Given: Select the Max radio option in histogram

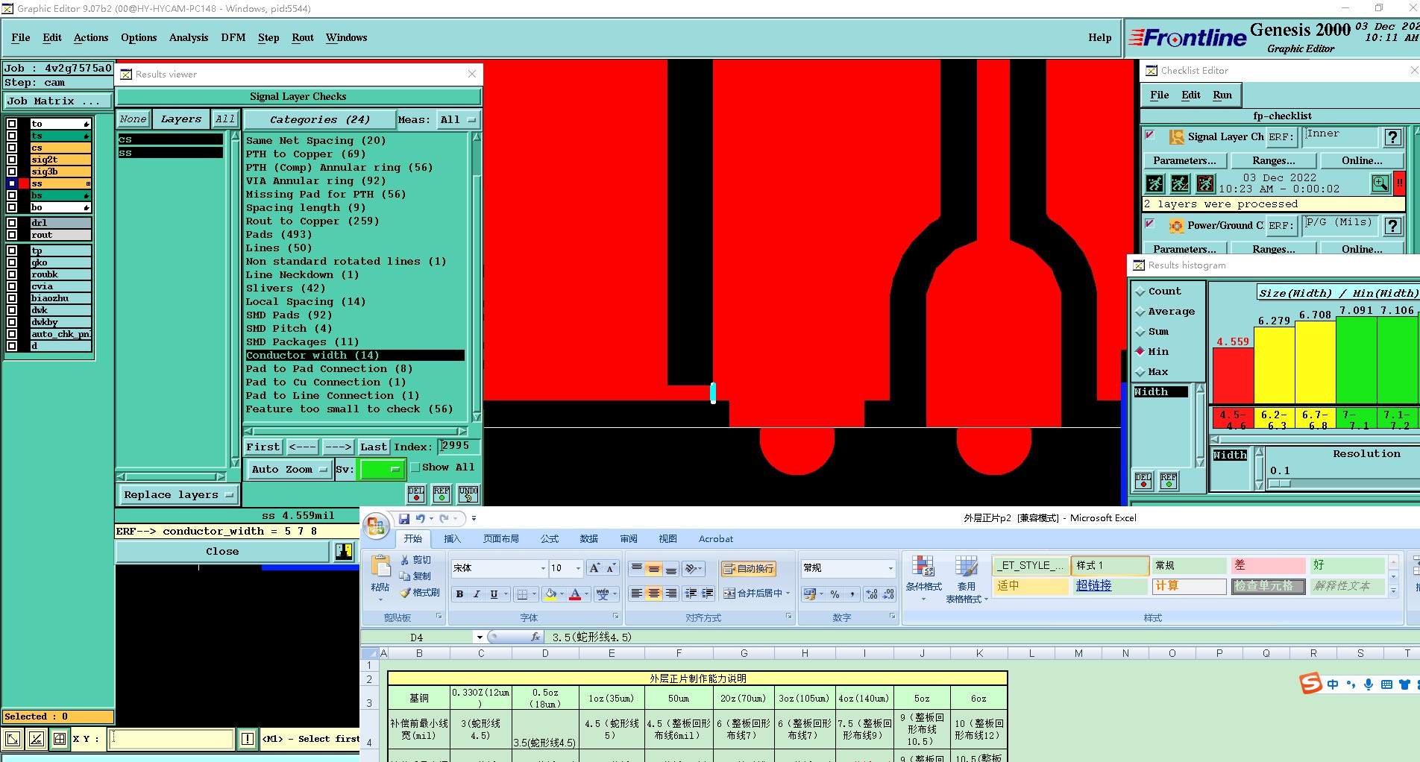Looking at the screenshot, I should tap(1140, 372).
